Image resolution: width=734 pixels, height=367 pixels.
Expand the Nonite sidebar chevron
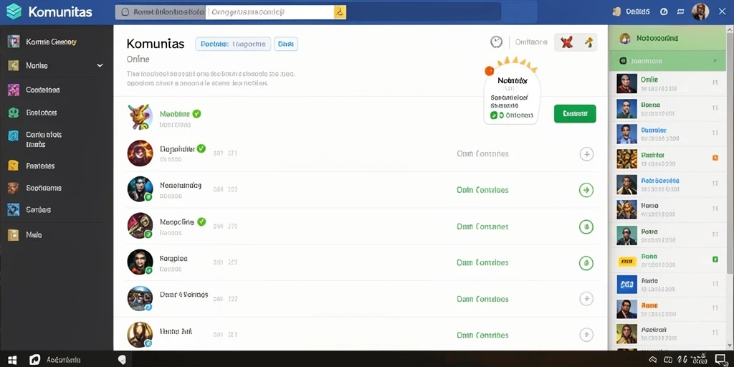pos(100,65)
